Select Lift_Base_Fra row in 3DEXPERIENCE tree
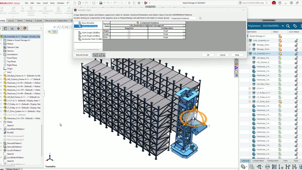This screenshot has height=170, width=302. pos(263,58)
